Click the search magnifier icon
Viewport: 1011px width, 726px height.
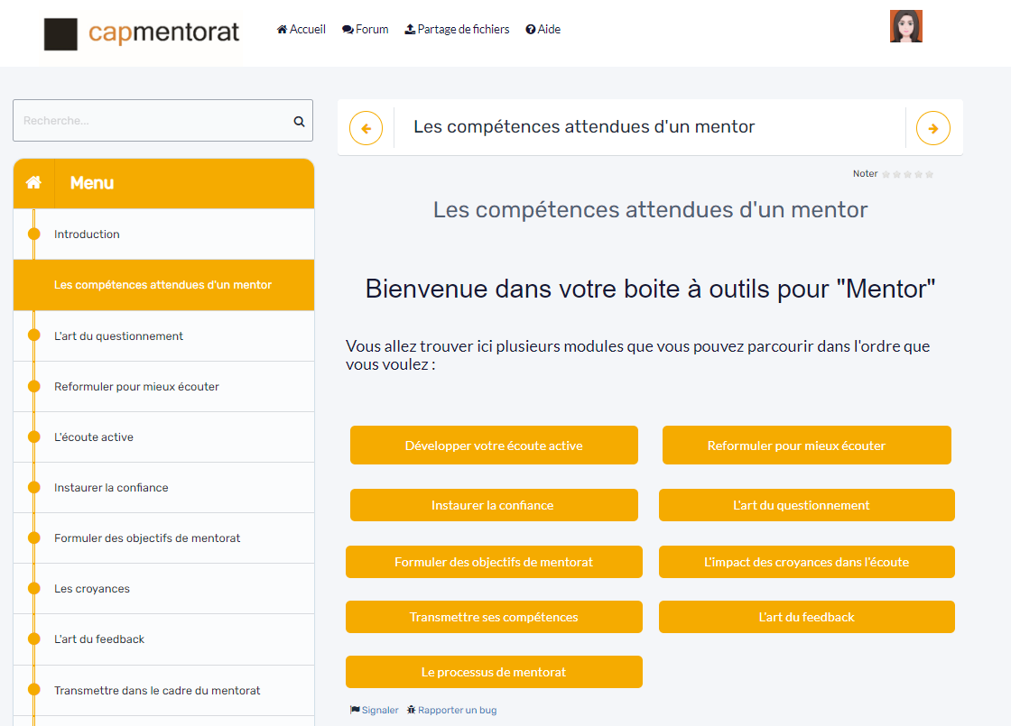(299, 121)
